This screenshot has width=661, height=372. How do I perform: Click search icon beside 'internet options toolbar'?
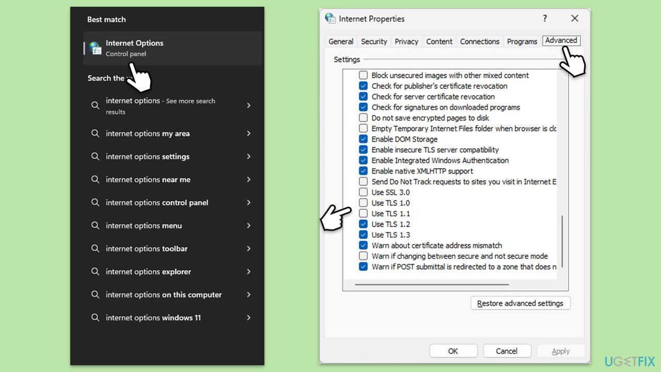coord(95,249)
